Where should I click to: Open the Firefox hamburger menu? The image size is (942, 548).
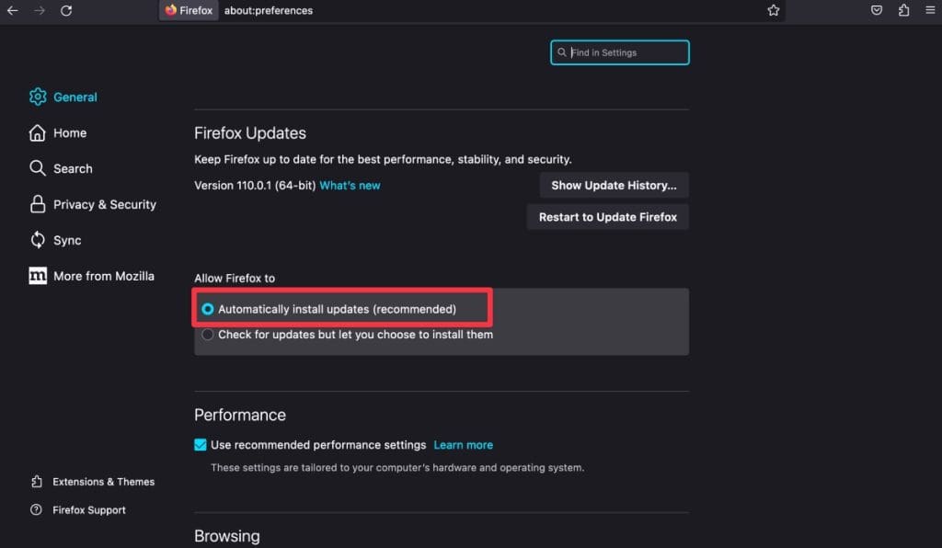930,11
